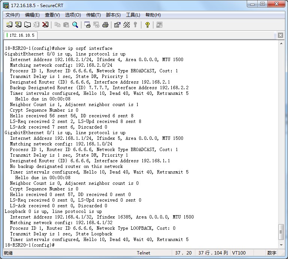Open the 编辑(E) menu
This screenshot has height=259, width=288.
[x=32, y=15]
